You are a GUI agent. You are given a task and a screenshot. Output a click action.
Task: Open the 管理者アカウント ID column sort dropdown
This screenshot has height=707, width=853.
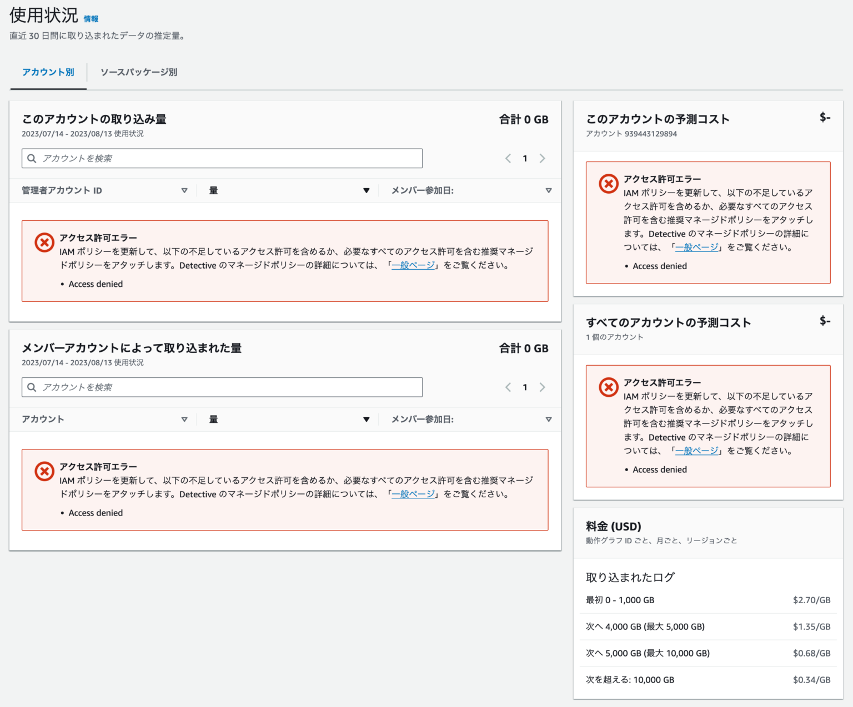pos(185,190)
